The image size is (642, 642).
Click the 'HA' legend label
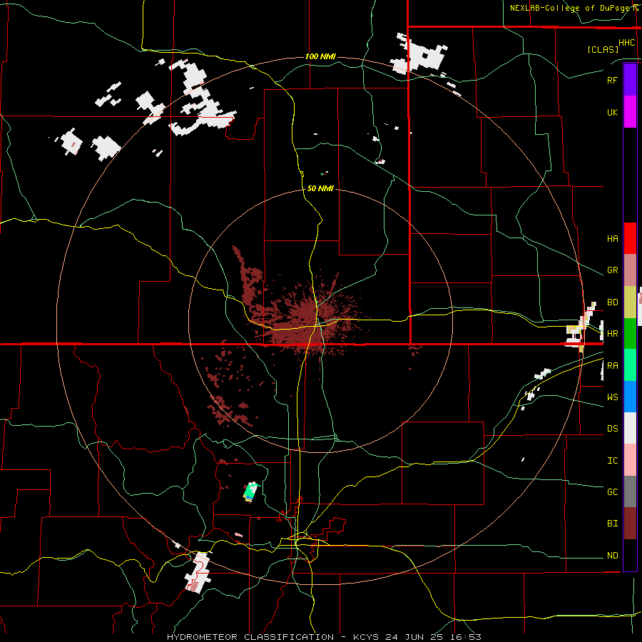[x=612, y=239]
